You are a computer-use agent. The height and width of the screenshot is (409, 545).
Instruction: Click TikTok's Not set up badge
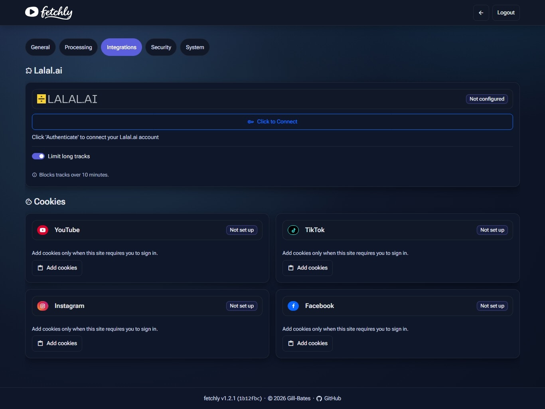(492, 230)
